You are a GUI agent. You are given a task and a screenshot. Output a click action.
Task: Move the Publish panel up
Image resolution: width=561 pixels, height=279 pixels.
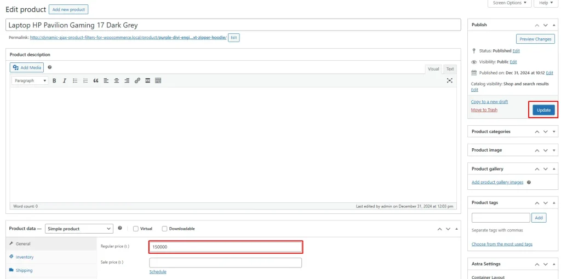click(537, 25)
